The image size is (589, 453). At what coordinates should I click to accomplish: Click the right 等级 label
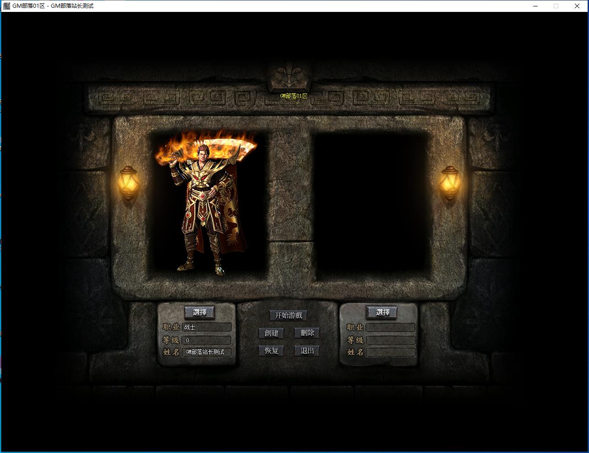pos(355,340)
